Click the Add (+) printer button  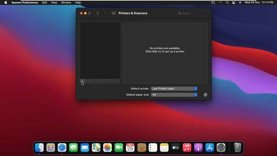[82, 81]
